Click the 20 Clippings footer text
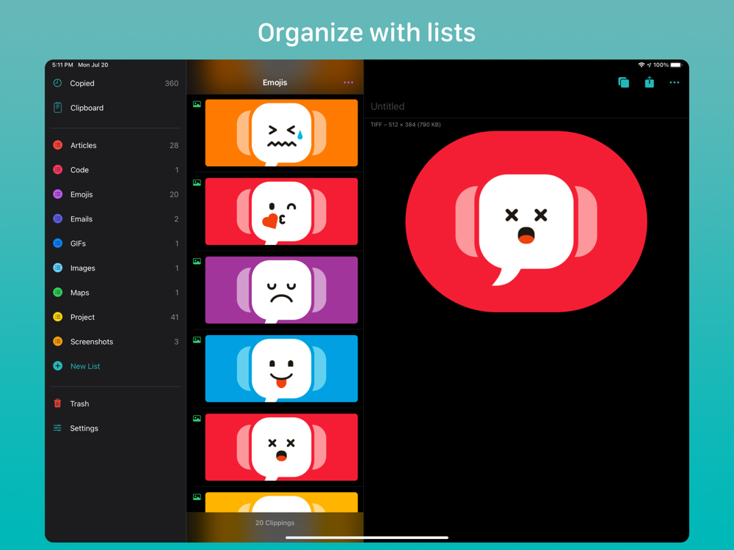Screen dimensions: 734x550 [x=275, y=522]
